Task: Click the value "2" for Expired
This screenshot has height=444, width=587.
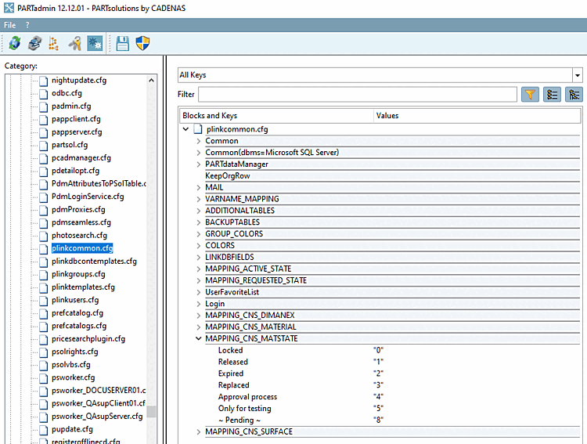Action: coord(378,374)
